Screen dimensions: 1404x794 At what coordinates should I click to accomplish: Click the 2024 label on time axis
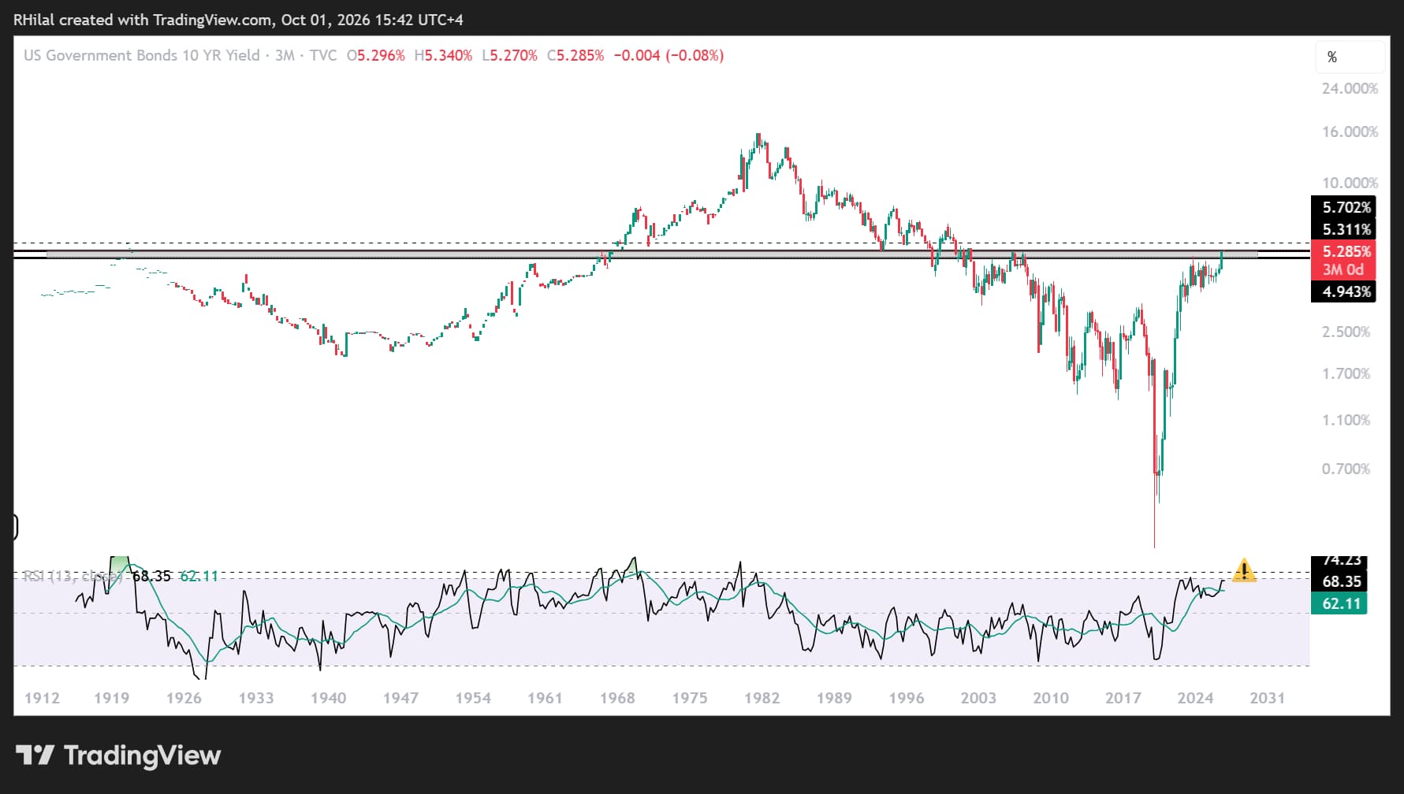[x=1195, y=698]
